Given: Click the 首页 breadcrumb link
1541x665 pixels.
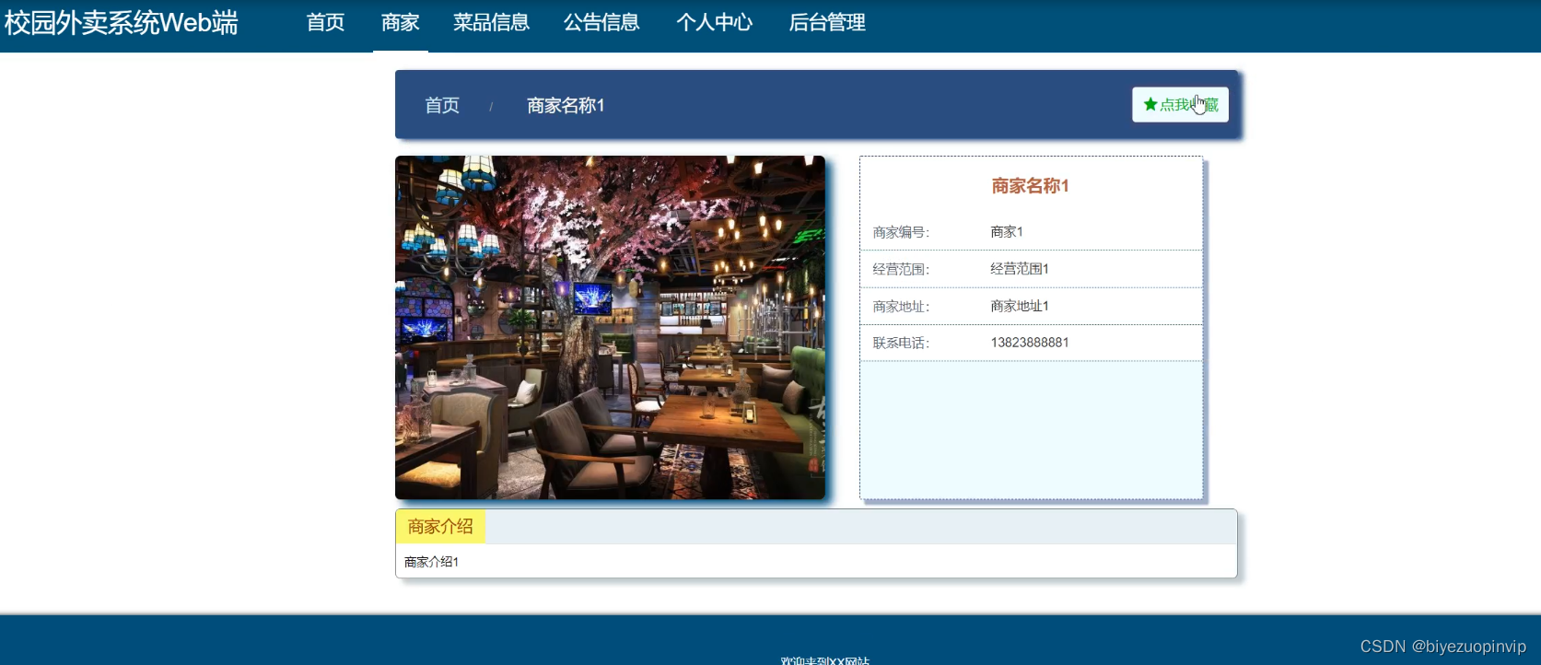Looking at the screenshot, I should pos(442,106).
